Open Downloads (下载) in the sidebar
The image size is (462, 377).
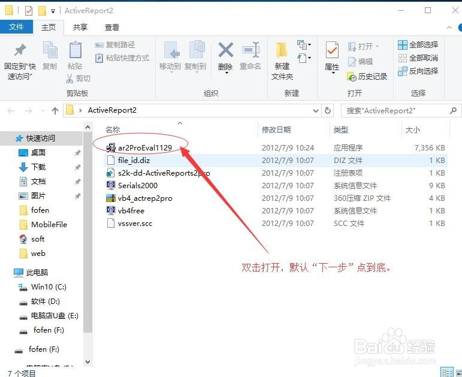pyautogui.click(x=32, y=167)
